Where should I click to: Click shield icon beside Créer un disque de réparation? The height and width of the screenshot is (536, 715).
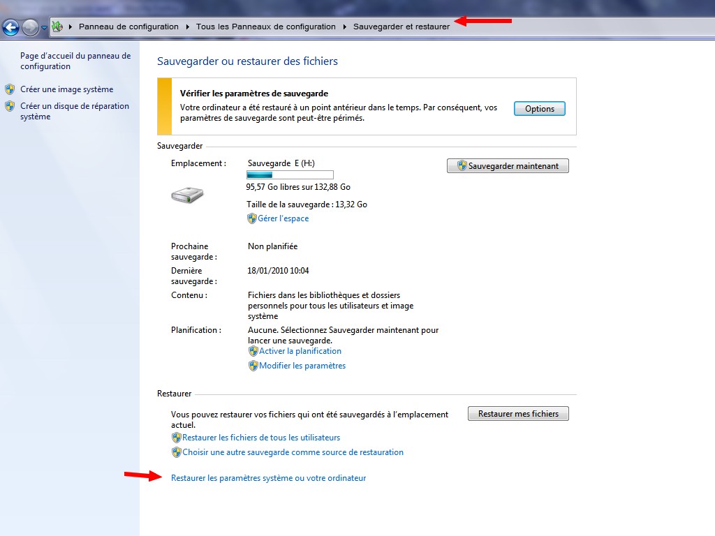tap(10, 107)
